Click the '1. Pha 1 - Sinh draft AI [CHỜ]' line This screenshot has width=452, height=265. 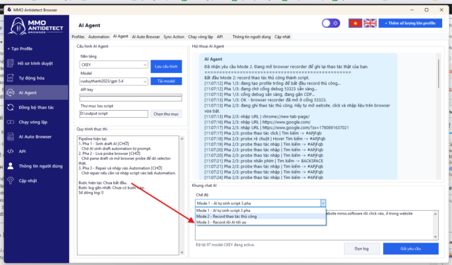(x=104, y=144)
